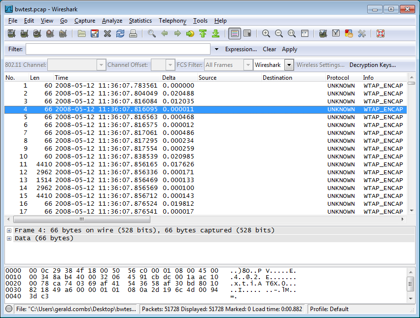Go to a specific packet number icon
Screen dimensions: 420x318
190,33
